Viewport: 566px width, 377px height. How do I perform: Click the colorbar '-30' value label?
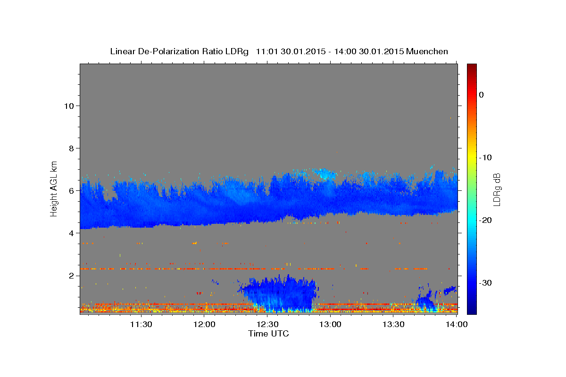tap(486, 283)
